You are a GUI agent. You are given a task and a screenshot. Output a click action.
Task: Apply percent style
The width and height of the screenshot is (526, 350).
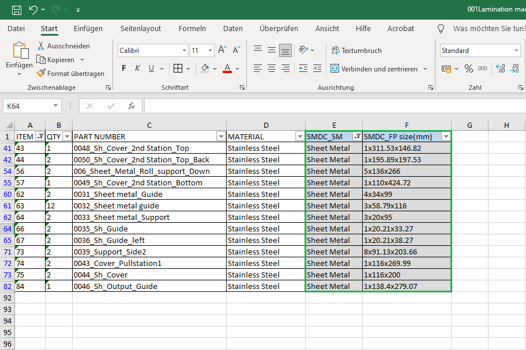click(x=469, y=69)
